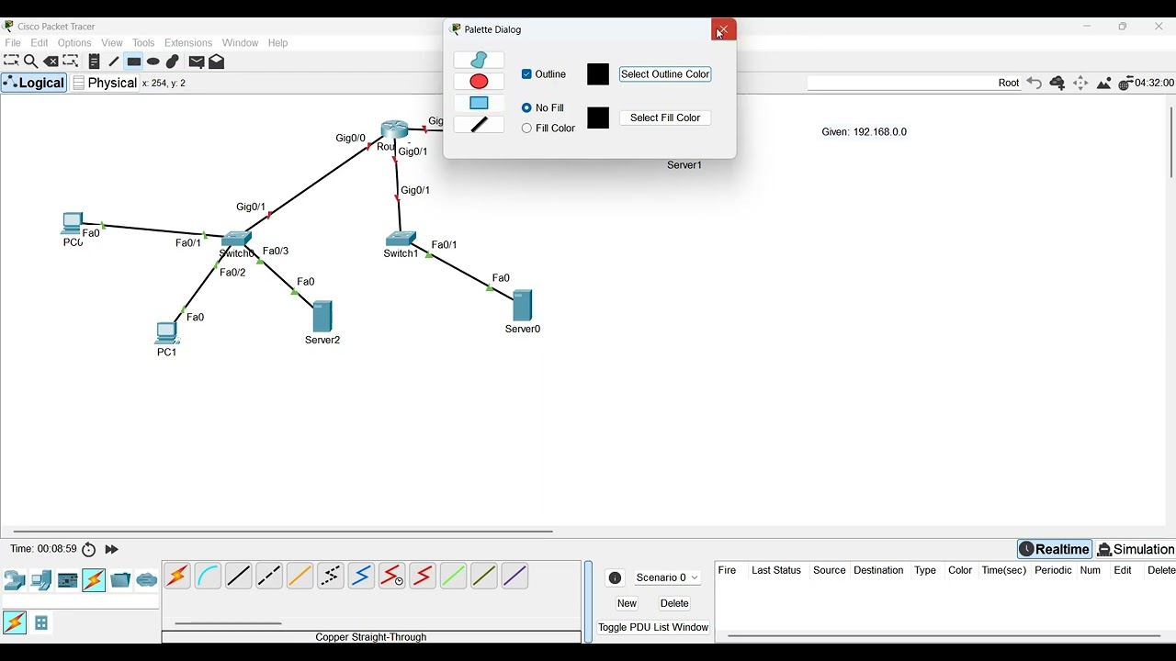This screenshot has width=1176, height=661.
Task: Choose Automatically Choose Connection Type cable
Action: (177, 576)
